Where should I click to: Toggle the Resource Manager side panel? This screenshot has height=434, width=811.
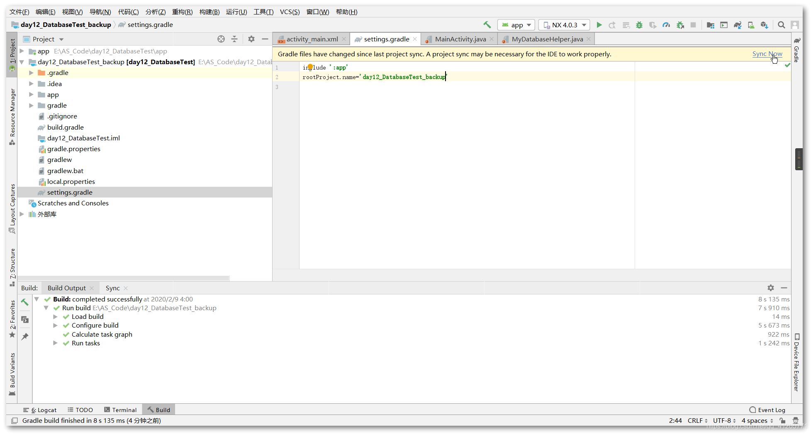[12, 117]
